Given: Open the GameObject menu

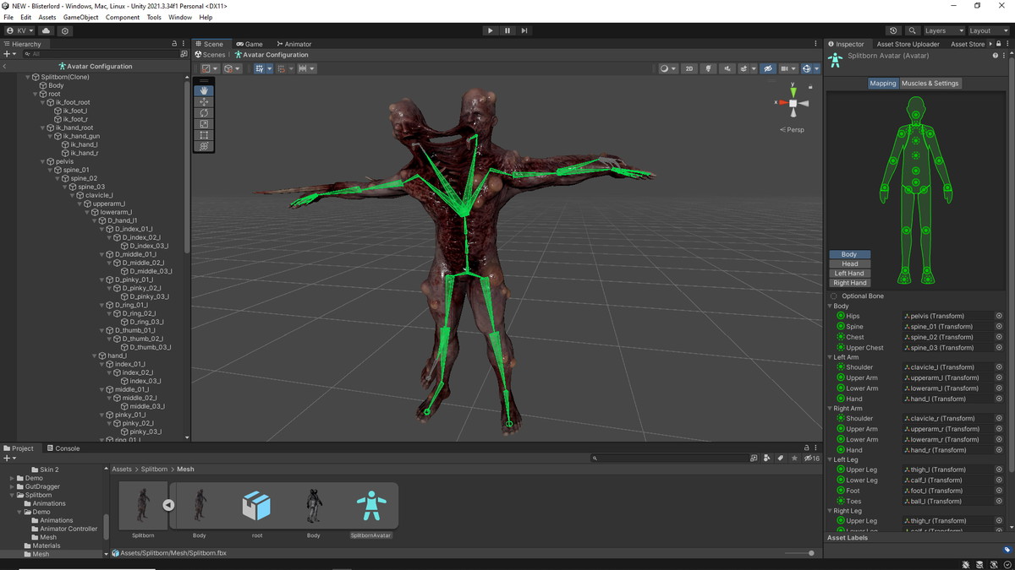Looking at the screenshot, I should (x=80, y=17).
